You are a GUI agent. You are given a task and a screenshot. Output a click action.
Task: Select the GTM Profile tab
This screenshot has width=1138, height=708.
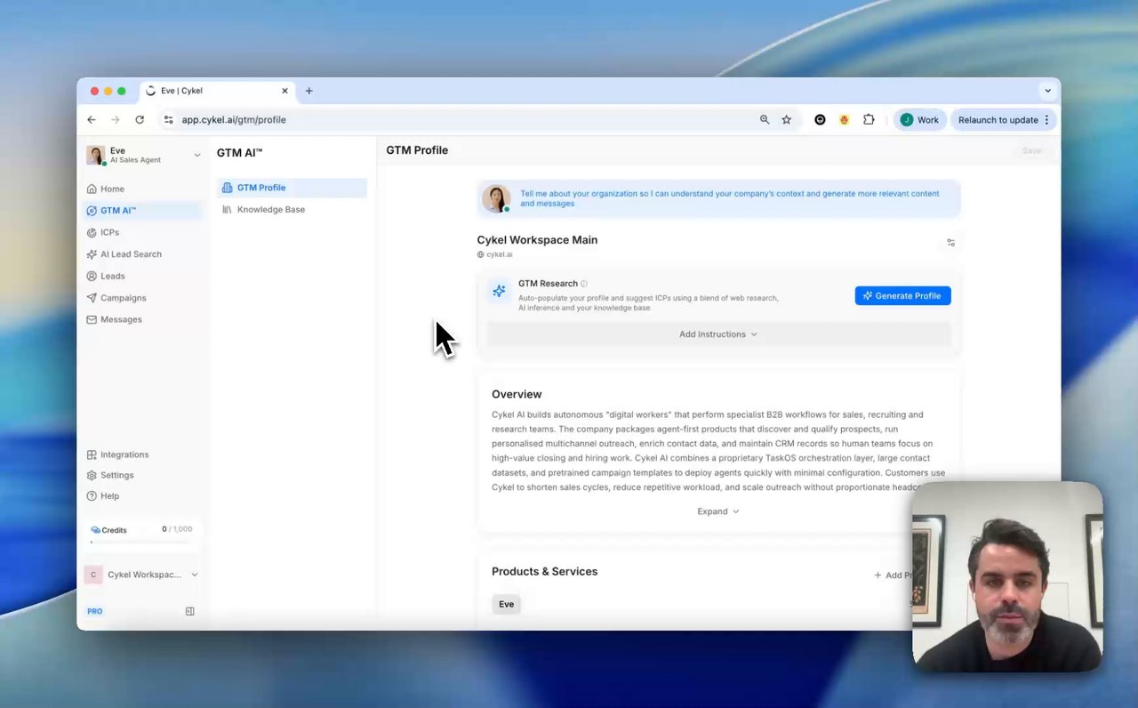coord(292,188)
